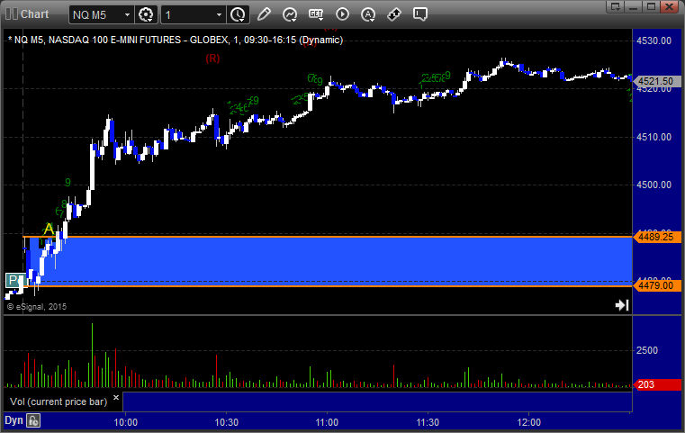This screenshot has height=433, width=685.
Task: Select the Vol (current price bar) tab
Action: tap(59, 401)
